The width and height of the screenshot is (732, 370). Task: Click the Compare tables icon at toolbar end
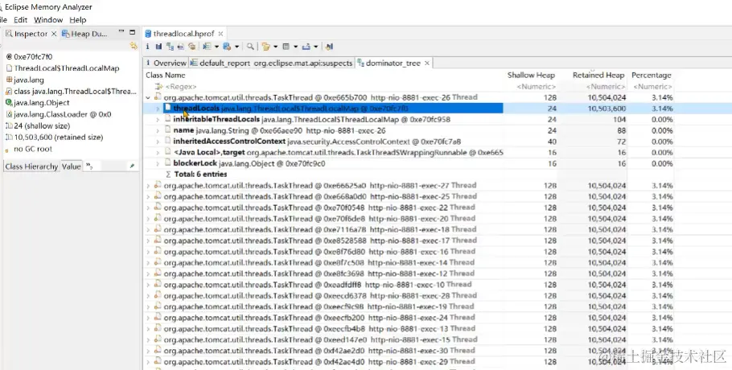(329, 47)
